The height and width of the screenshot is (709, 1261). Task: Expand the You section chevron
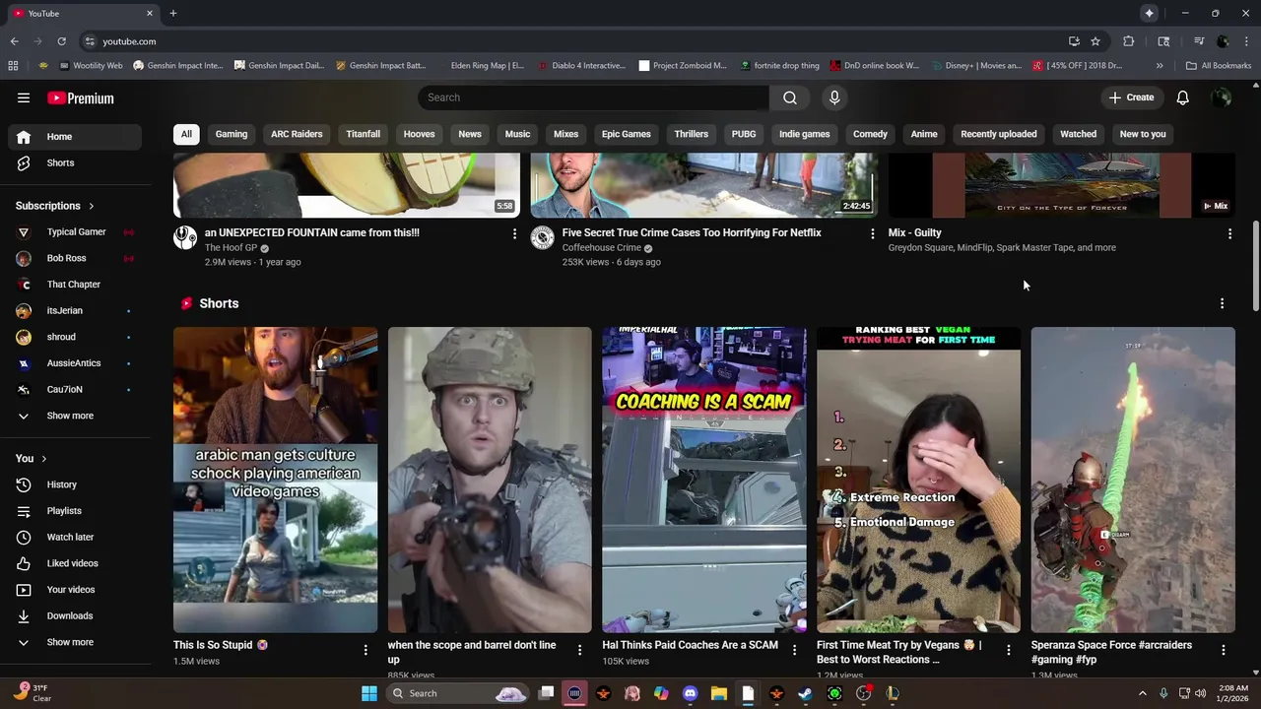pos(43,459)
